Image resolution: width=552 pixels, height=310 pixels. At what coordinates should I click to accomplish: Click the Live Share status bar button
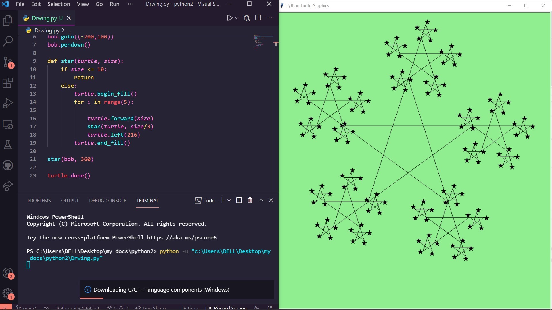(x=151, y=308)
